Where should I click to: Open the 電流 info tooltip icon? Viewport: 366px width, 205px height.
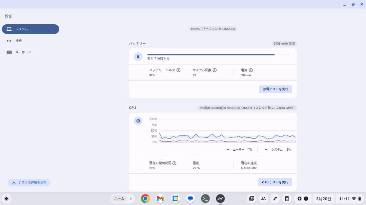[250, 70]
